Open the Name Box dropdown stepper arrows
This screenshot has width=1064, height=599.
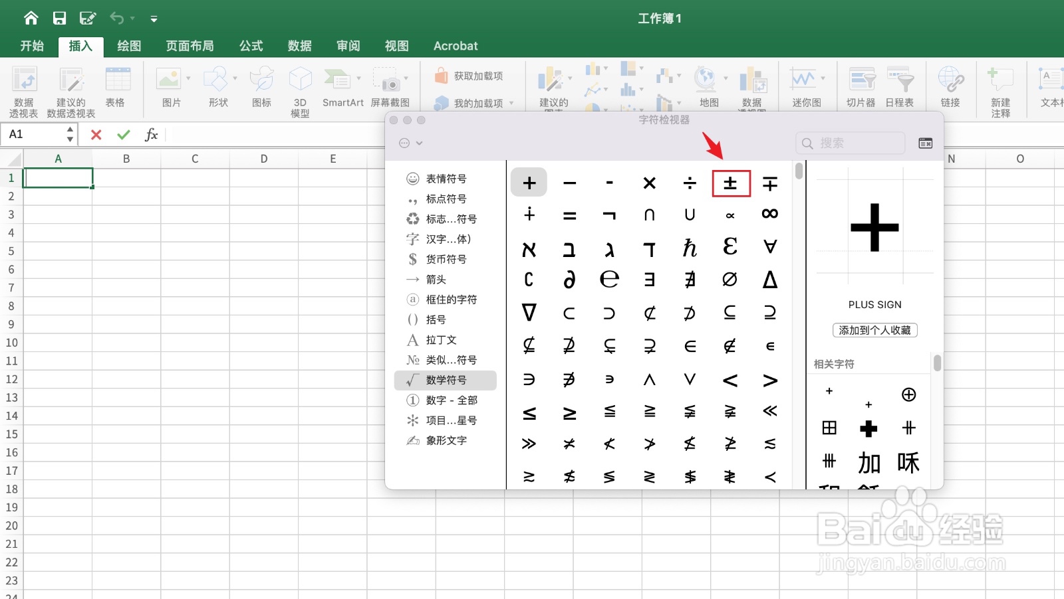pyautogui.click(x=70, y=135)
